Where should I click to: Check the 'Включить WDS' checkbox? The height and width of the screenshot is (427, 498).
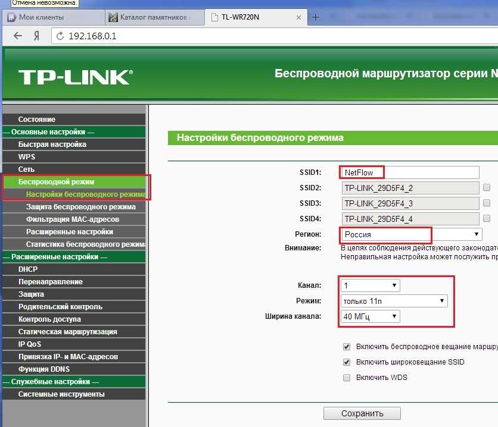pyautogui.click(x=347, y=378)
